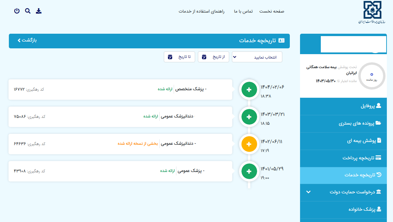Click the power logout icon
The height and width of the screenshot is (222, 393).
(17, 11)
